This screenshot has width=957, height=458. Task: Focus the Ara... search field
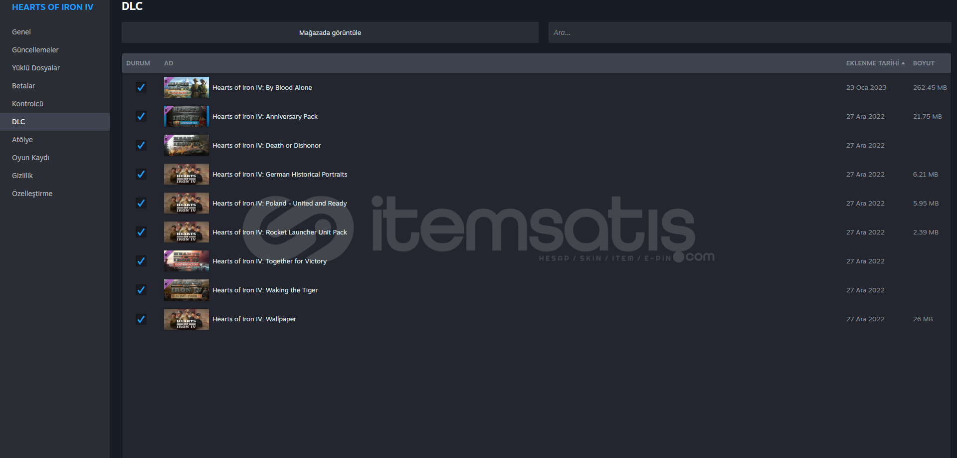click(x=750, y=32)
